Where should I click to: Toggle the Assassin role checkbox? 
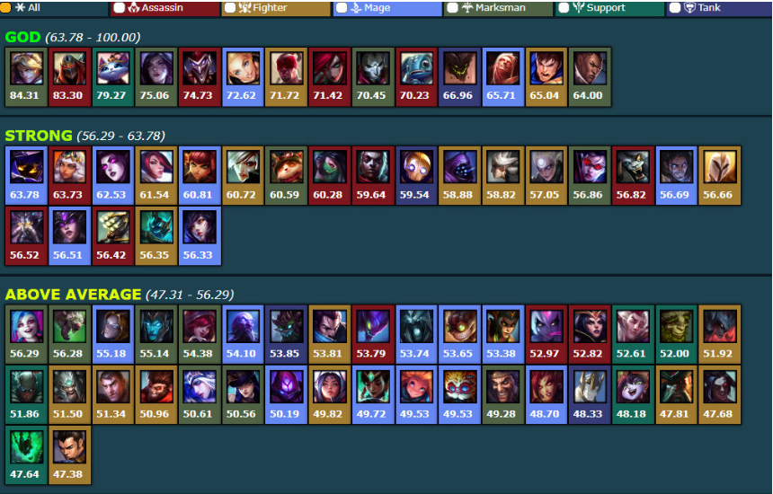coord(120,7)
